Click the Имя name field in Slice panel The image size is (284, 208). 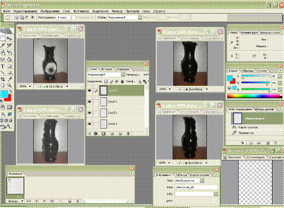pos(197,187)
